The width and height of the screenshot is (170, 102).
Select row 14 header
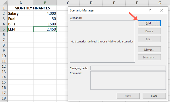coord(4,77)
